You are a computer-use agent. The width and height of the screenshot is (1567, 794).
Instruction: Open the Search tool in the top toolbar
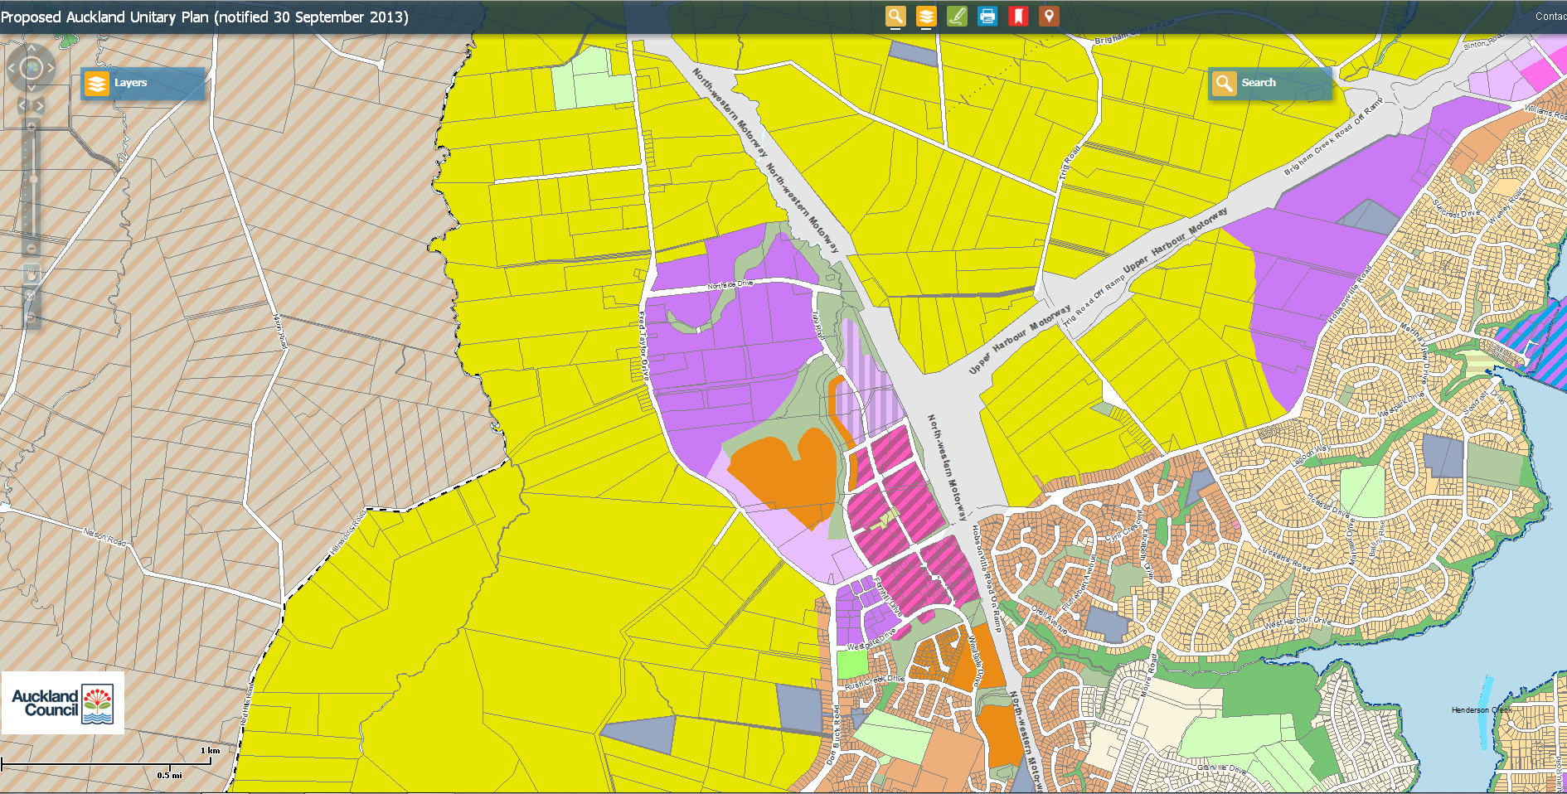click(x=895, y=17)
